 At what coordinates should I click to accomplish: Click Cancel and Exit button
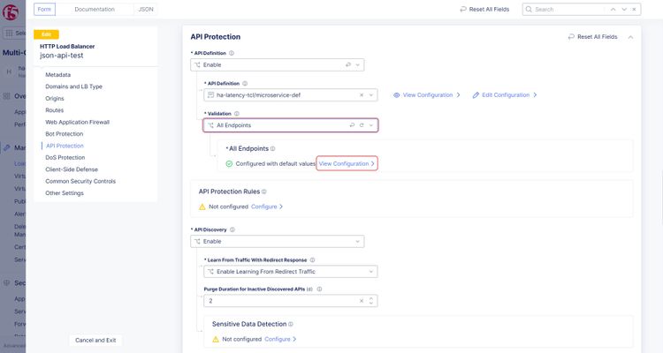(95, 340)
